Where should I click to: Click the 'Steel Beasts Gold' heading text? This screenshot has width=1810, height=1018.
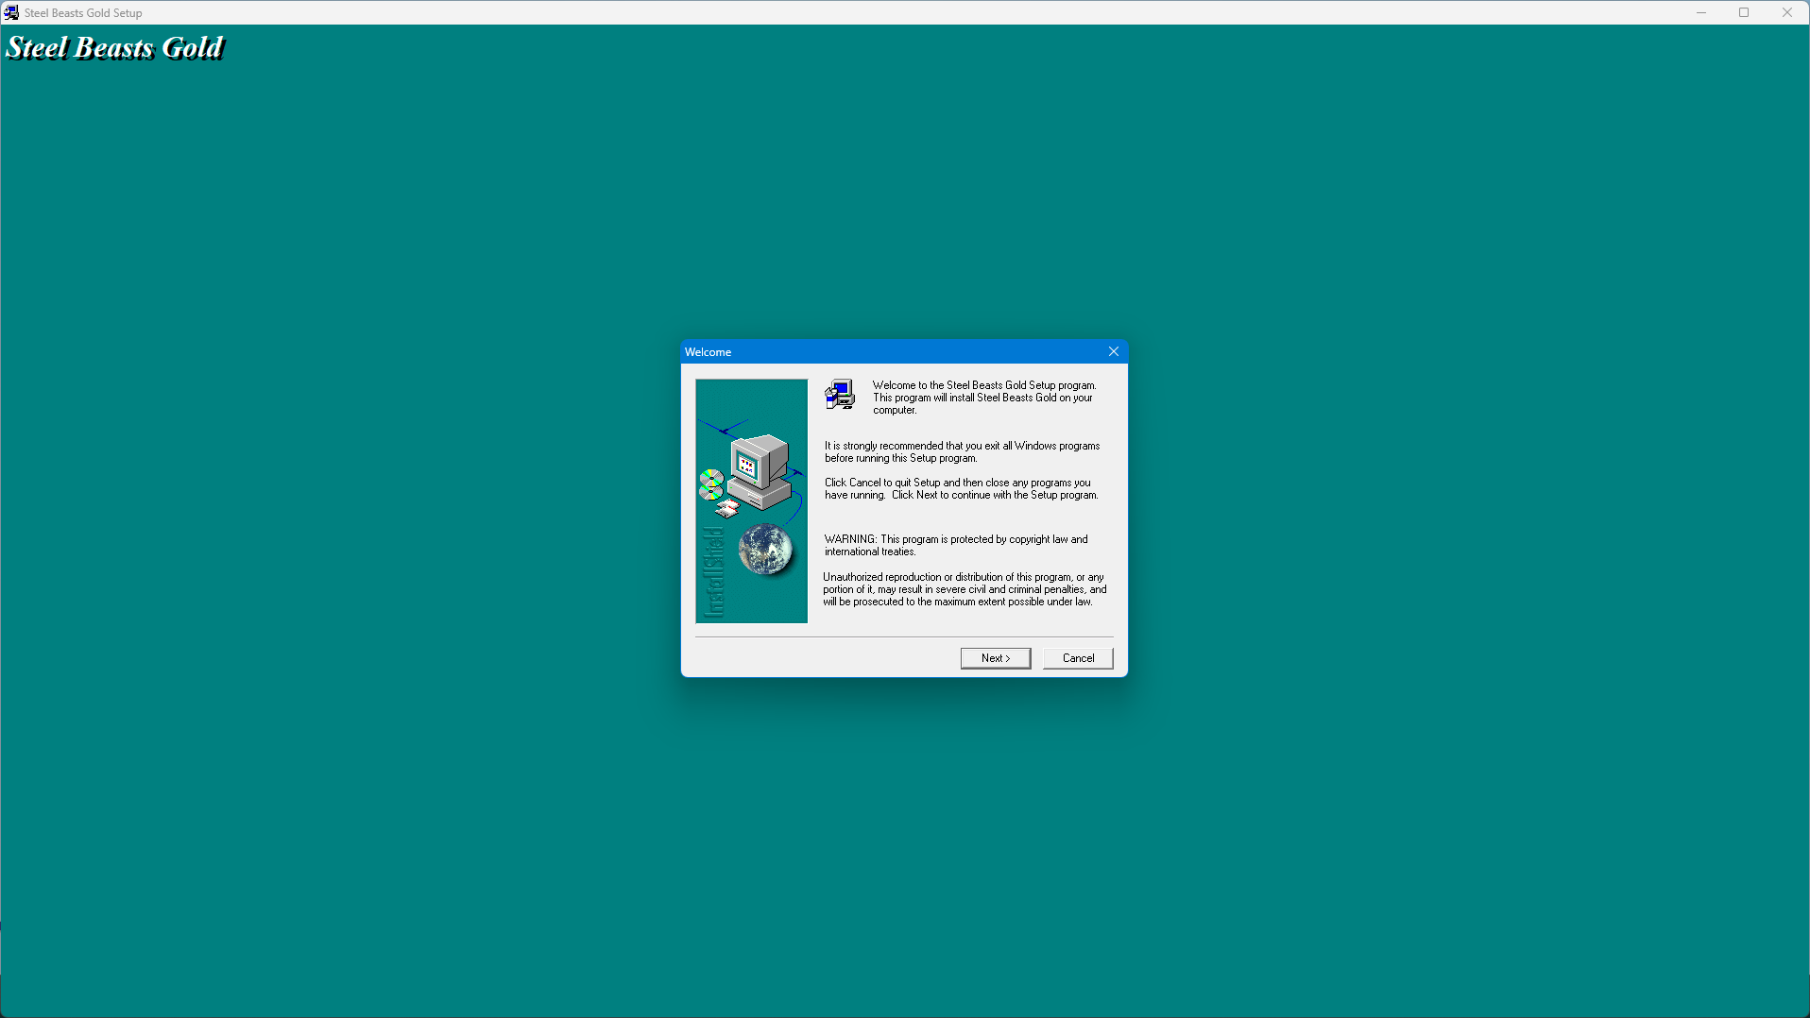pyautogui.click(x=115, y=47)
